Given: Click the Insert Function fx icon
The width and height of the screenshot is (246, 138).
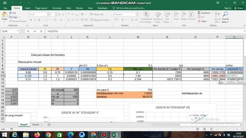Looking at the screenshot, I should click(x=41, y=31).
